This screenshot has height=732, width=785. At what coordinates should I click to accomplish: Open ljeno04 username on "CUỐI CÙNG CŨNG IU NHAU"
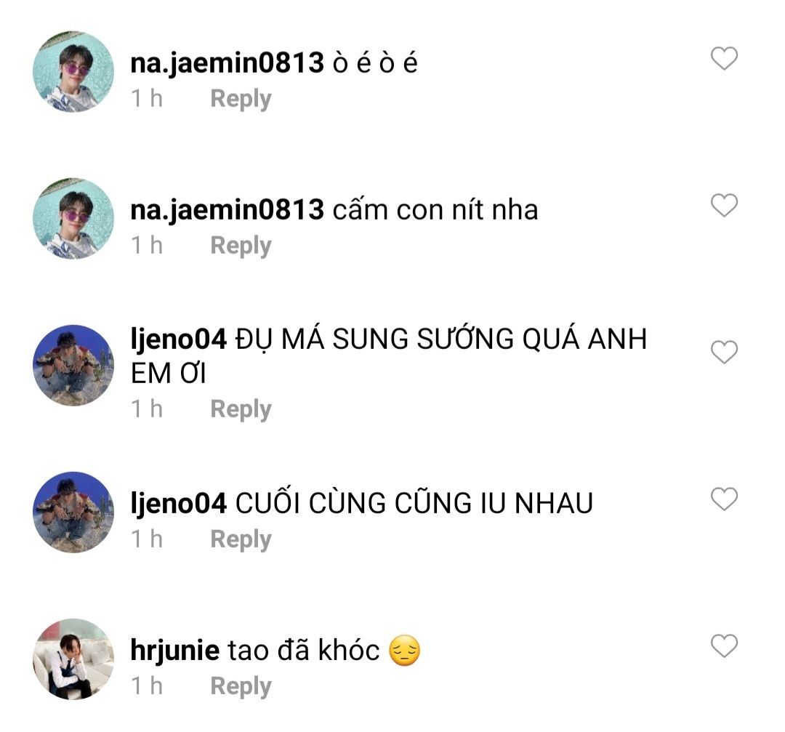pyautogui.click(x=179, y=503)
